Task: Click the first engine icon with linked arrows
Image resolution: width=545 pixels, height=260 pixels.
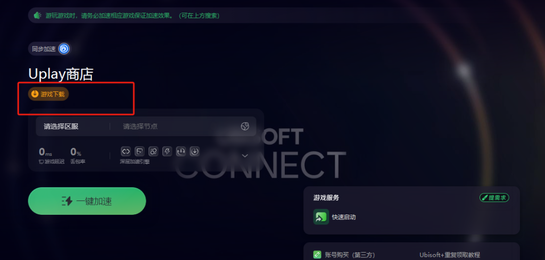Action: click(x=126, y=152)
